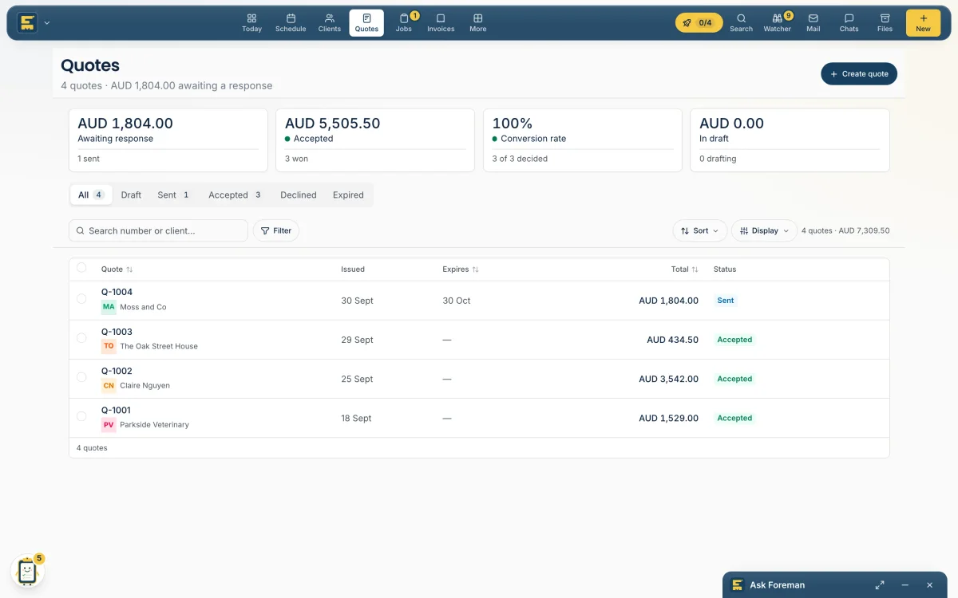Open the Display options dropdown
958x598 pixels.
point(764,230)
